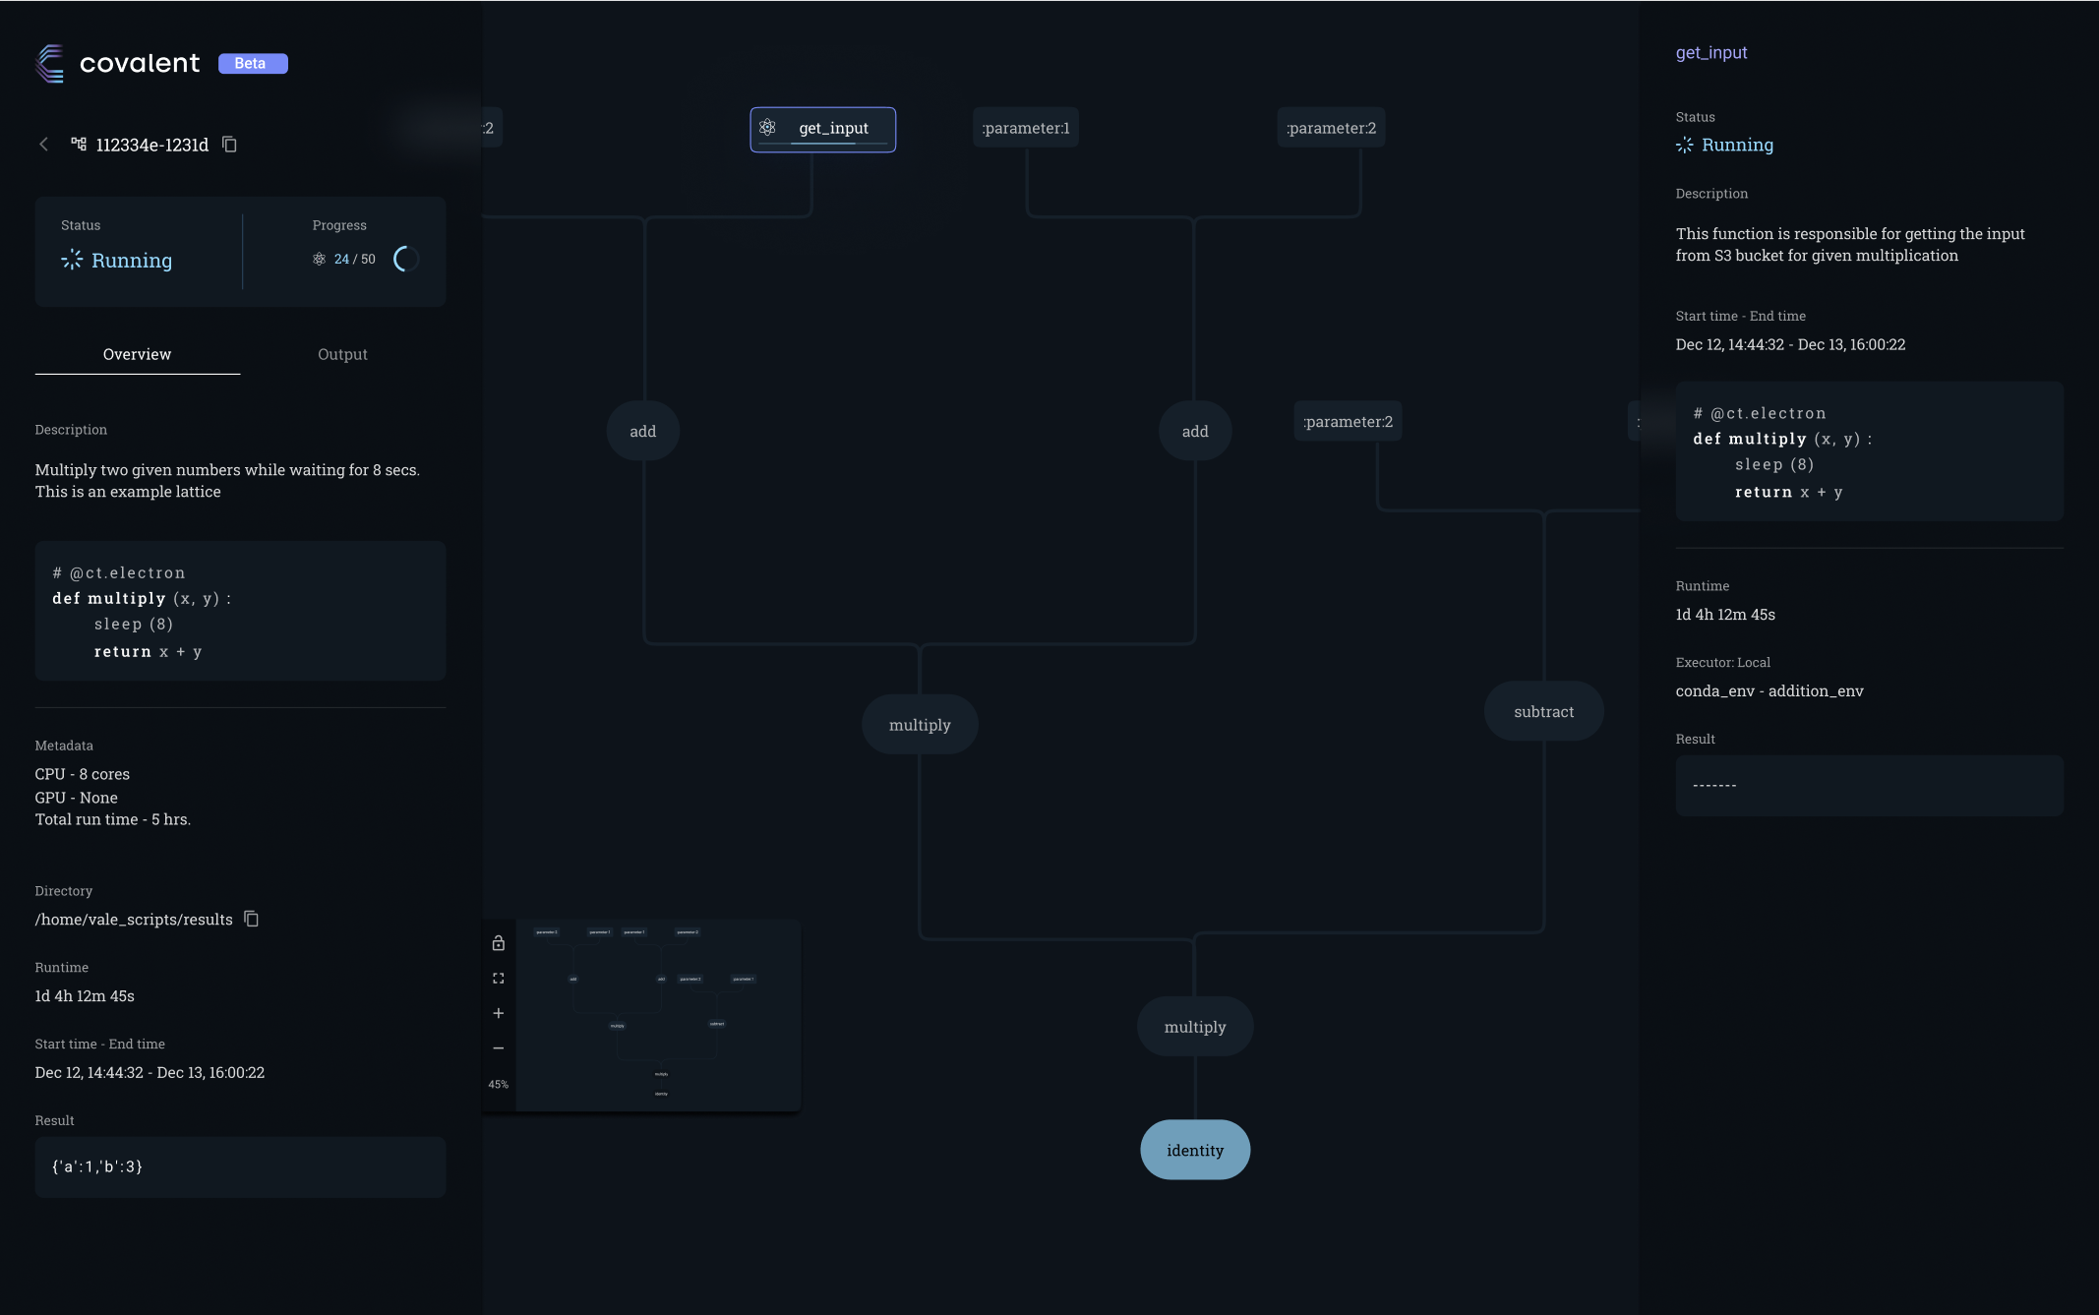Switch to the Output tab

[342, 354]
